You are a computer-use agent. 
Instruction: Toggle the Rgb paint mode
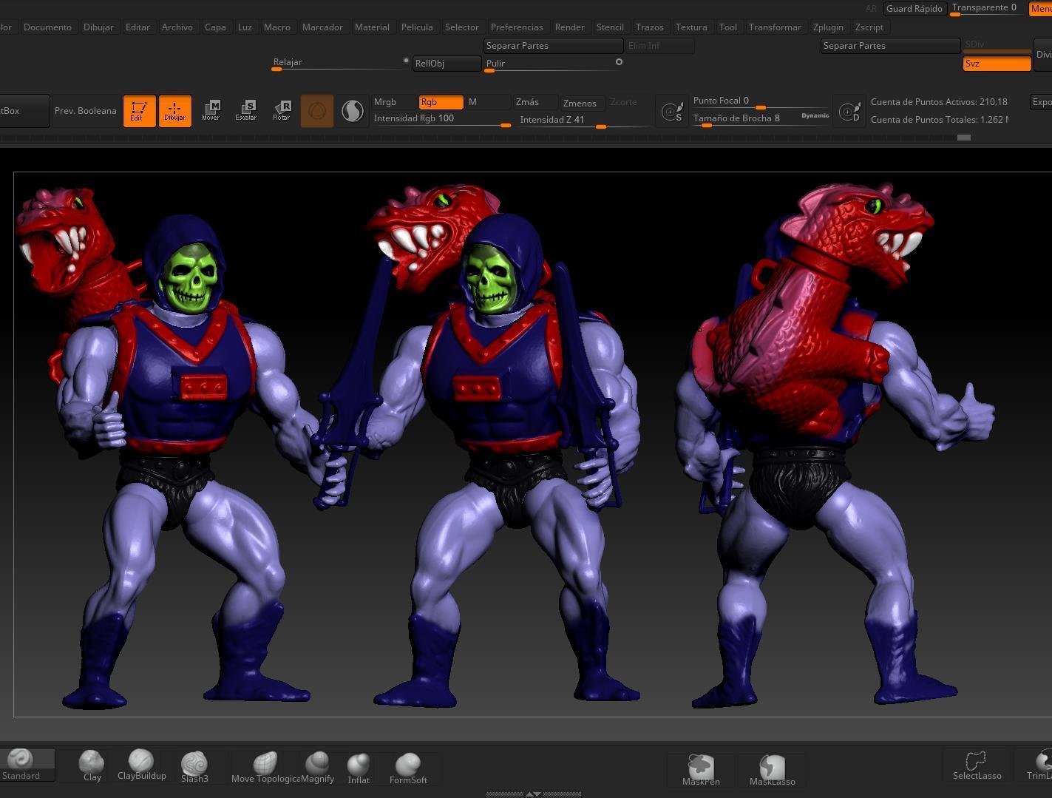441,102
